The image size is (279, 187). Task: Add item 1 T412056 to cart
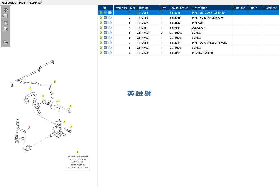[105, 13]
